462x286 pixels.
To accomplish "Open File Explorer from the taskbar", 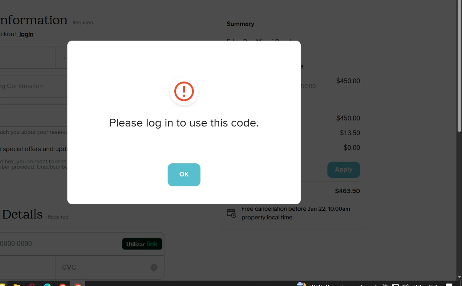I will [x=17, y=284].
